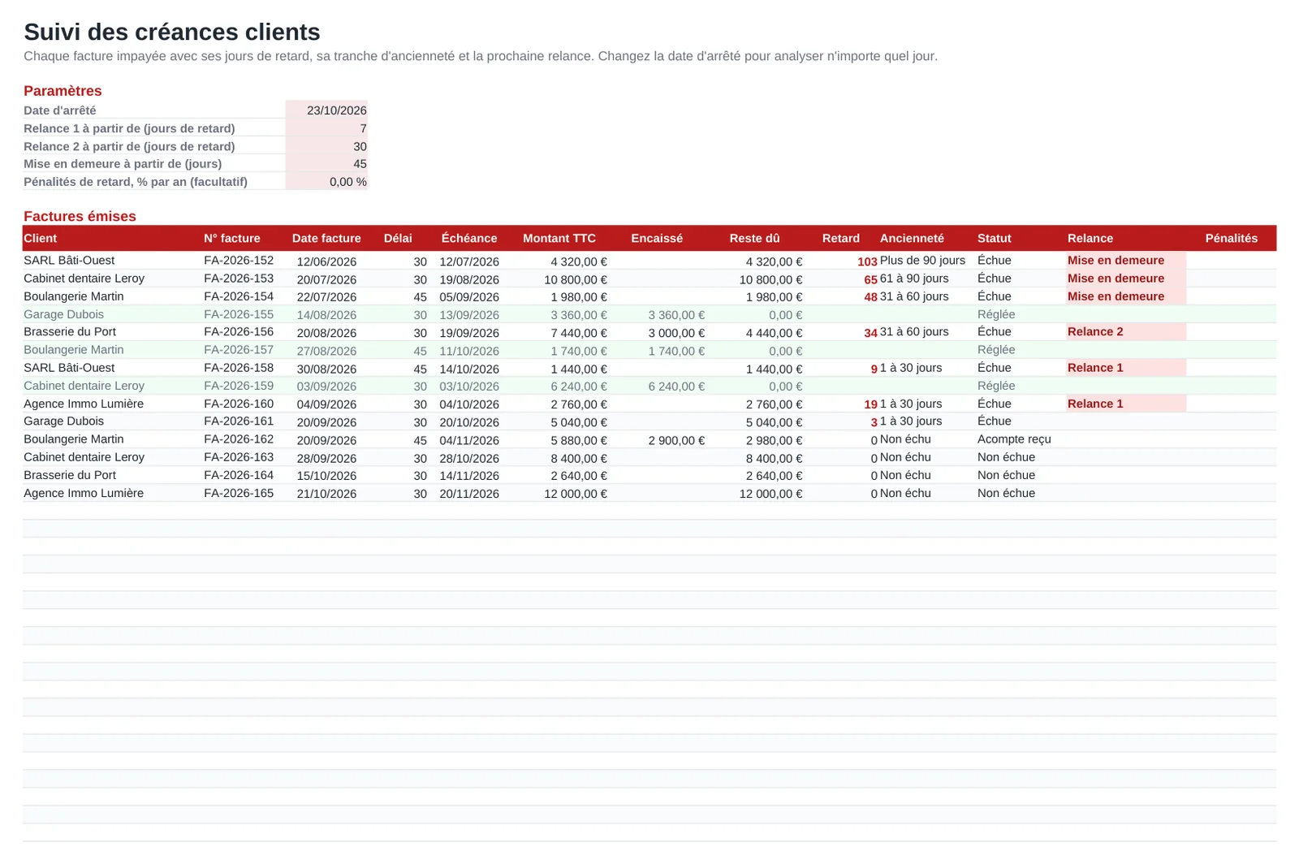Click the Reste dû amount 2 980,00 €
This screenshot has height=864, width=1299.
774,440
